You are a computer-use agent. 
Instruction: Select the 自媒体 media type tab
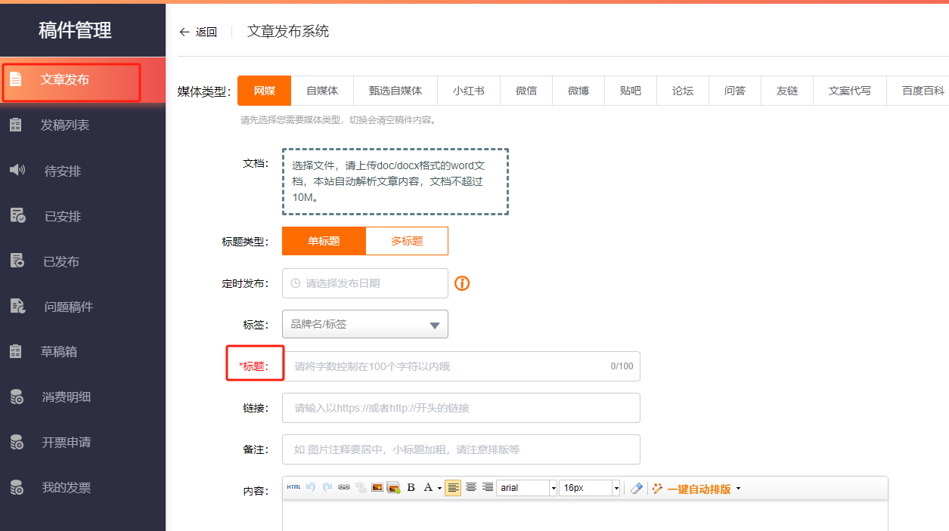322,91
